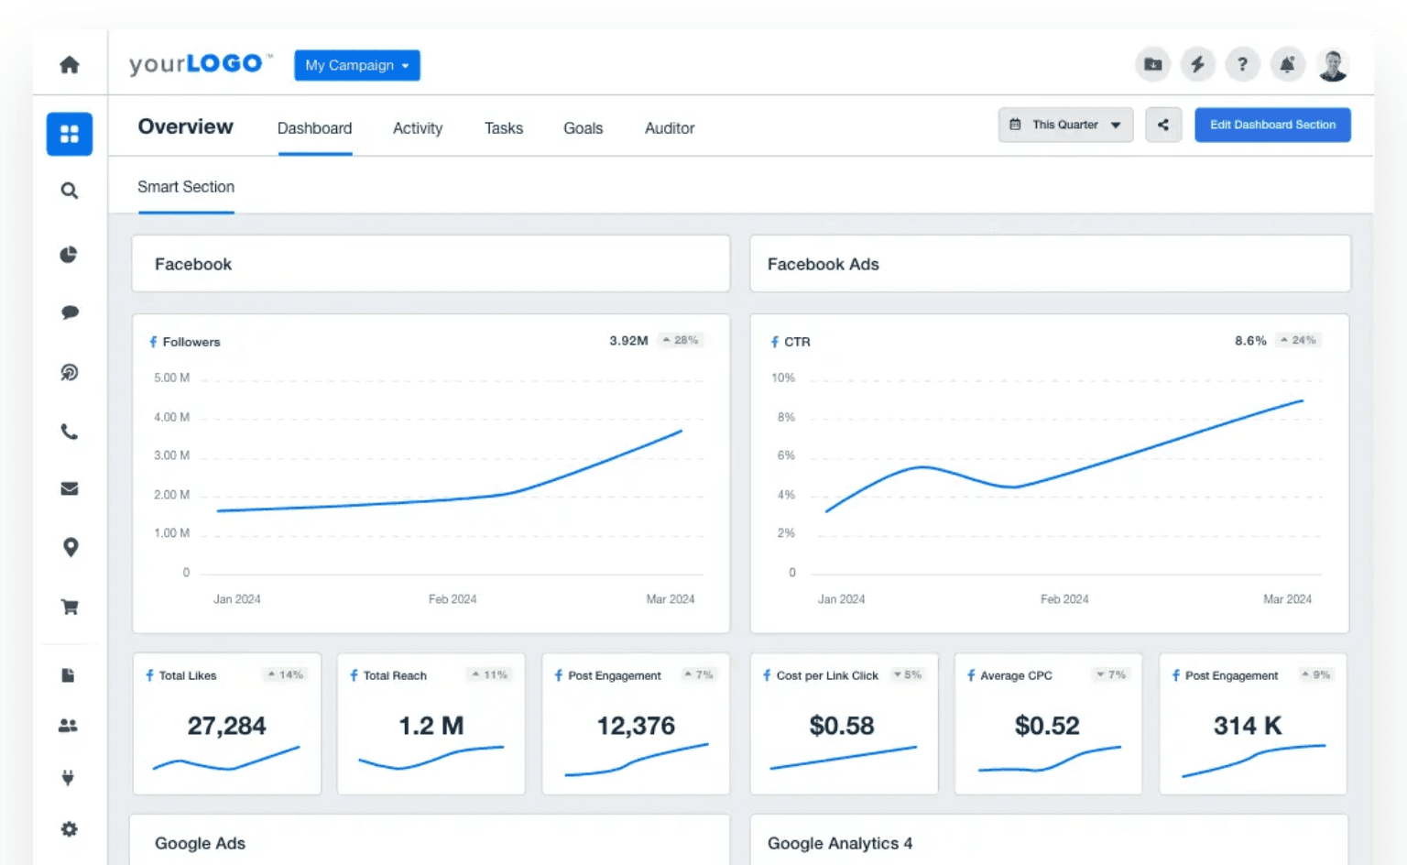This screenshot has height=865, width=1407.
Task: Select the email envelope sidebar icon
Action: click(70, 488)
